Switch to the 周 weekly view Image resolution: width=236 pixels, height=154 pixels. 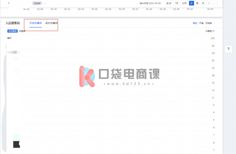click(197, 3)
